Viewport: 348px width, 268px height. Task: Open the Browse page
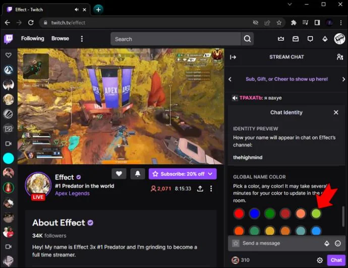click(60, 38)
